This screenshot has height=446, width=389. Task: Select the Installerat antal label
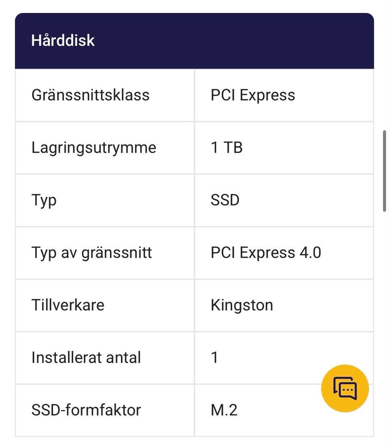pos(86,358)
